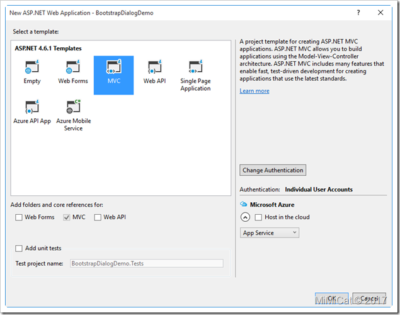Click the Individual User Accounts text
The width and height of the screenshot is (400, 315).
(319, 189)
